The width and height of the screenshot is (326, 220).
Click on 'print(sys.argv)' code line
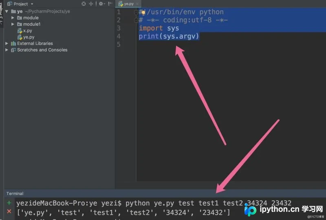(x=169, y=36)
